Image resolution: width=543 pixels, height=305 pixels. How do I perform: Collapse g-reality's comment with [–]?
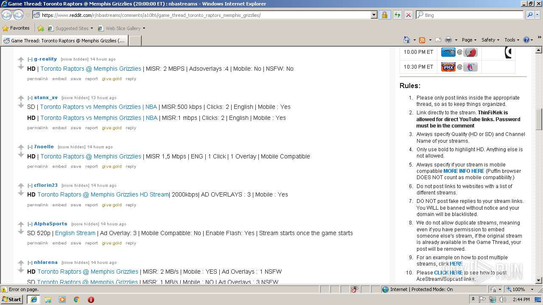pyautogui.click(x=30, y=59)
